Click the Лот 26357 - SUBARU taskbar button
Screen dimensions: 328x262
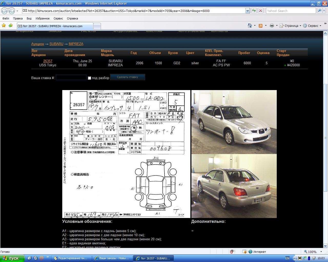click(x=153, y=258)
